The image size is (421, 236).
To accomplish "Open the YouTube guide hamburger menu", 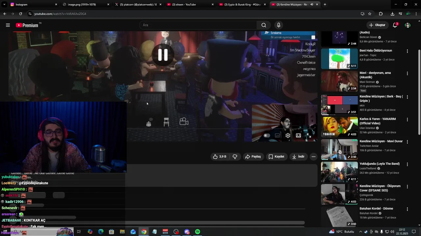I will [x=8, y=25].
